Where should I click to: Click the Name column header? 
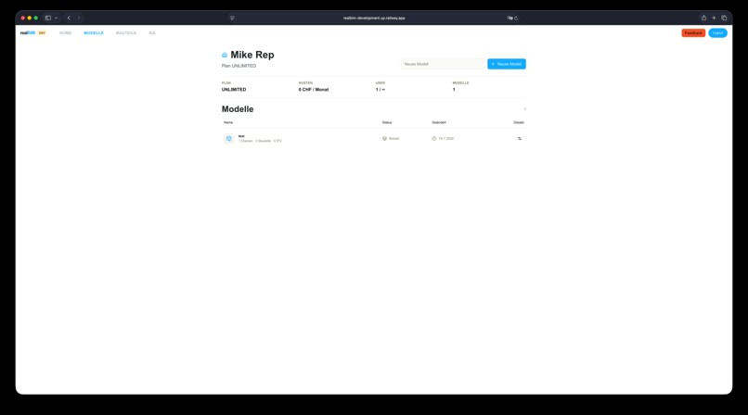[228, 122]
